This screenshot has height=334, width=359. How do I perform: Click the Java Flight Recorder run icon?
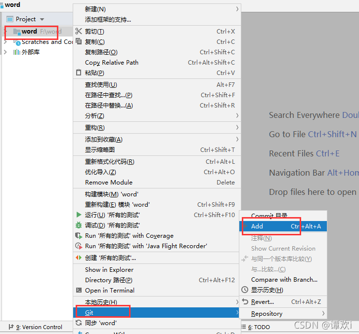click(79, 246)
